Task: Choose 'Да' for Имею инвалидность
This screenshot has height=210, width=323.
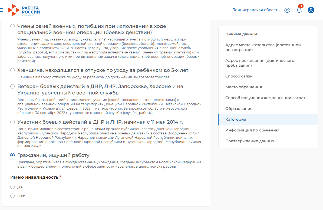Action: tap(12, 187)
